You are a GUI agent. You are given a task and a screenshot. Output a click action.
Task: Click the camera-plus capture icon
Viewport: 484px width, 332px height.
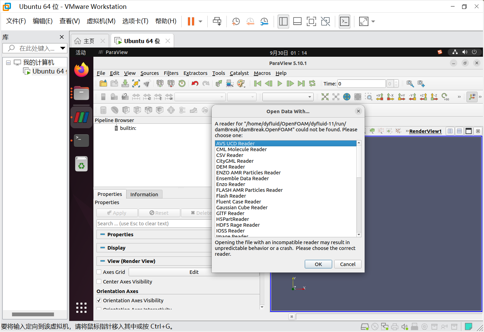[x=421, y=84]
